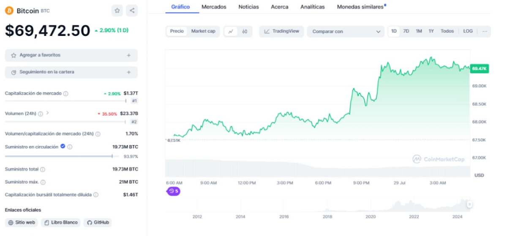Click Seguimiento en la cartera button
This screenshot has height=236, width=507.
coord(71,72)
